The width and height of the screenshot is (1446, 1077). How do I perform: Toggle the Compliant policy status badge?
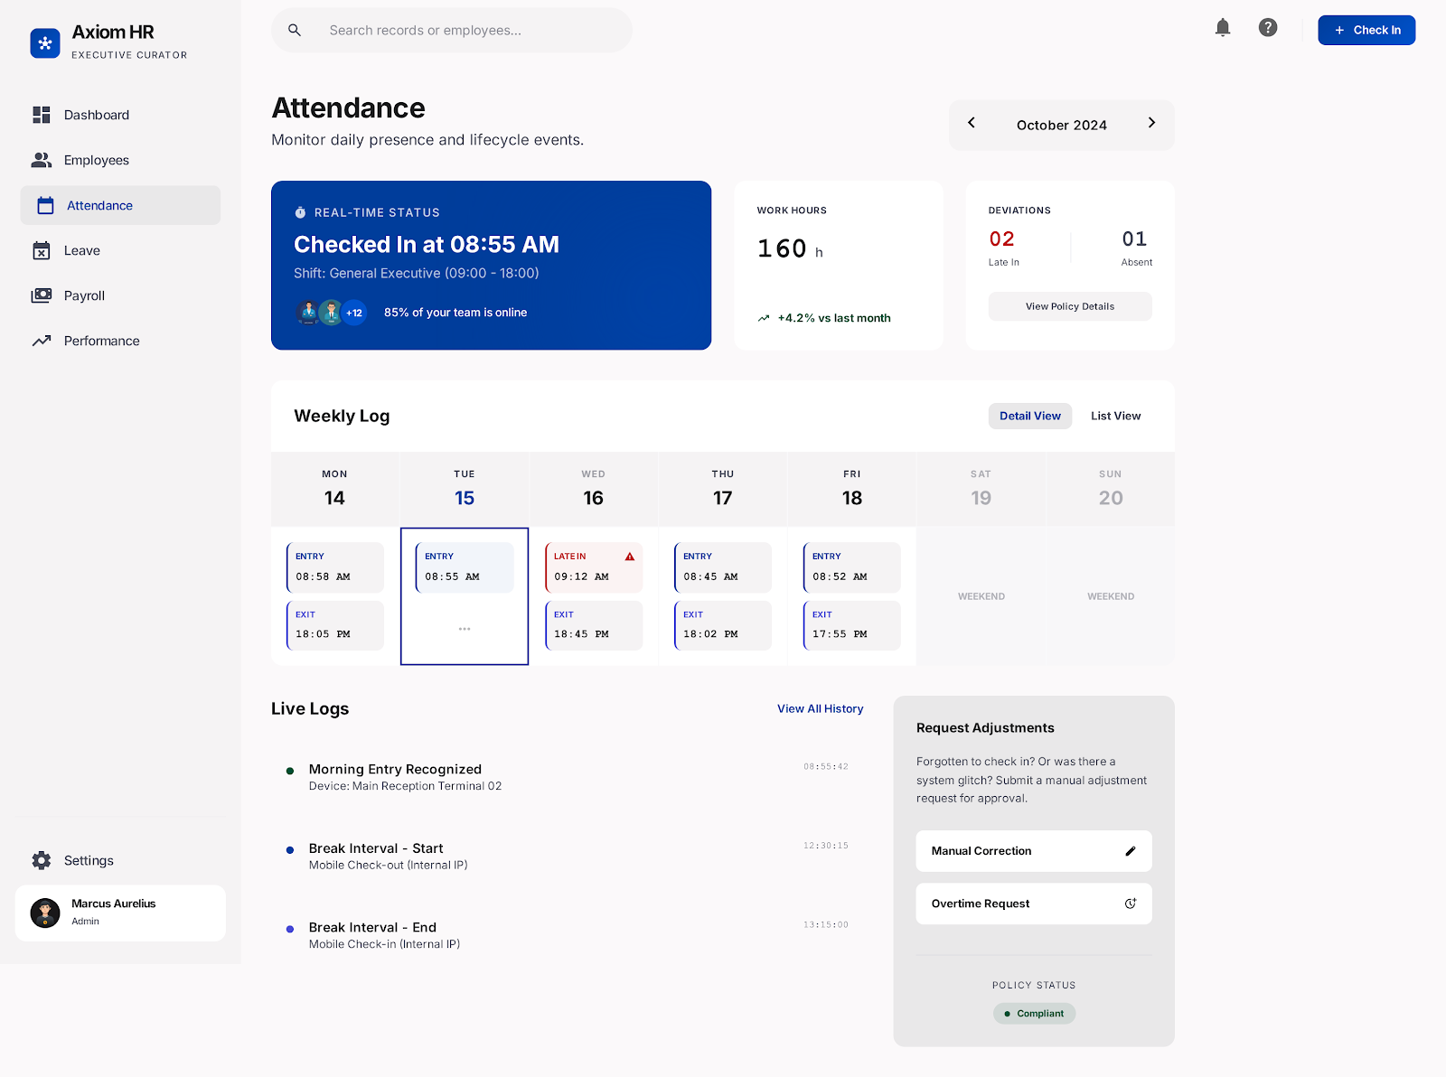(1034, 1013)
